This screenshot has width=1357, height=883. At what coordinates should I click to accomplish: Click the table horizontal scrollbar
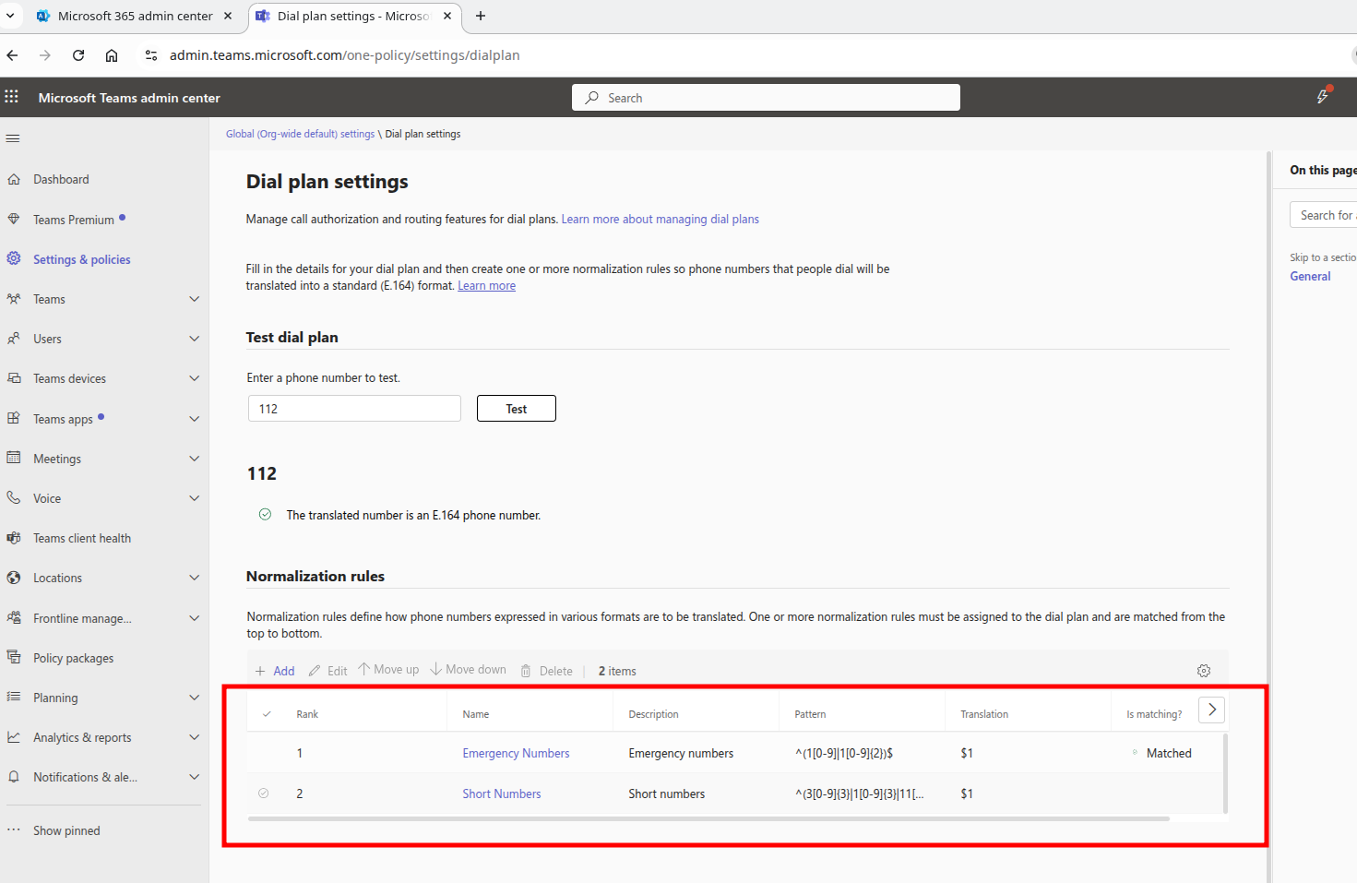point(708,818)
